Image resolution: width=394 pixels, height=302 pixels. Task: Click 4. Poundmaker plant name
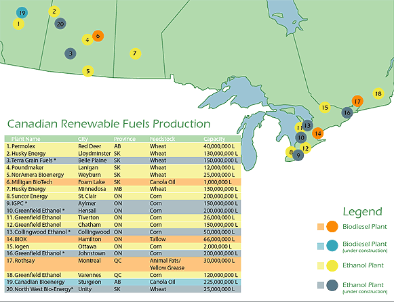click(25, 167)
